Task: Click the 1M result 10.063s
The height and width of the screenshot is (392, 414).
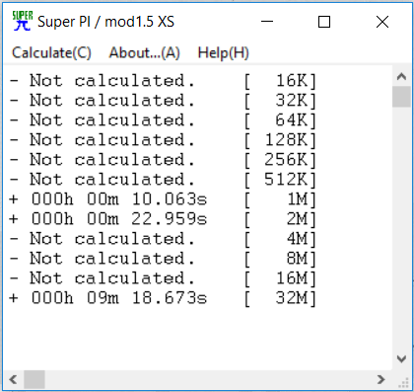Action: (163, 199)
